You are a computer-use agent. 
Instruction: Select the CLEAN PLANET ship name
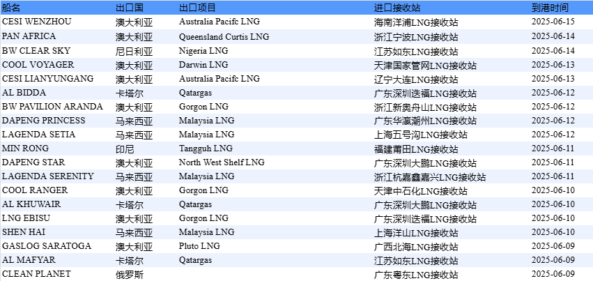click(36, 274)
